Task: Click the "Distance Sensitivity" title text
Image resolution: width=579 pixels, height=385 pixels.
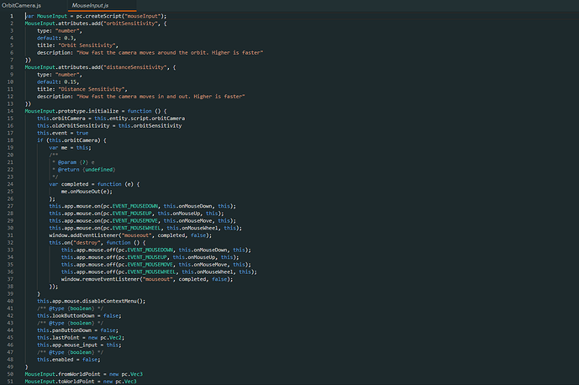Action: [92, 89]
